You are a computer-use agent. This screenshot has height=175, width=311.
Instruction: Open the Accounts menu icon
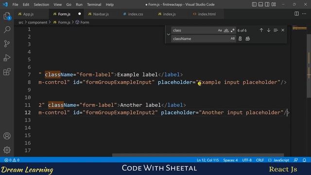[x=7, y=136]
